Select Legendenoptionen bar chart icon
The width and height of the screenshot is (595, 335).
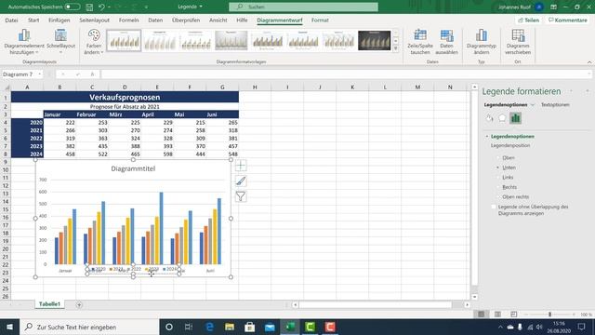515,118
